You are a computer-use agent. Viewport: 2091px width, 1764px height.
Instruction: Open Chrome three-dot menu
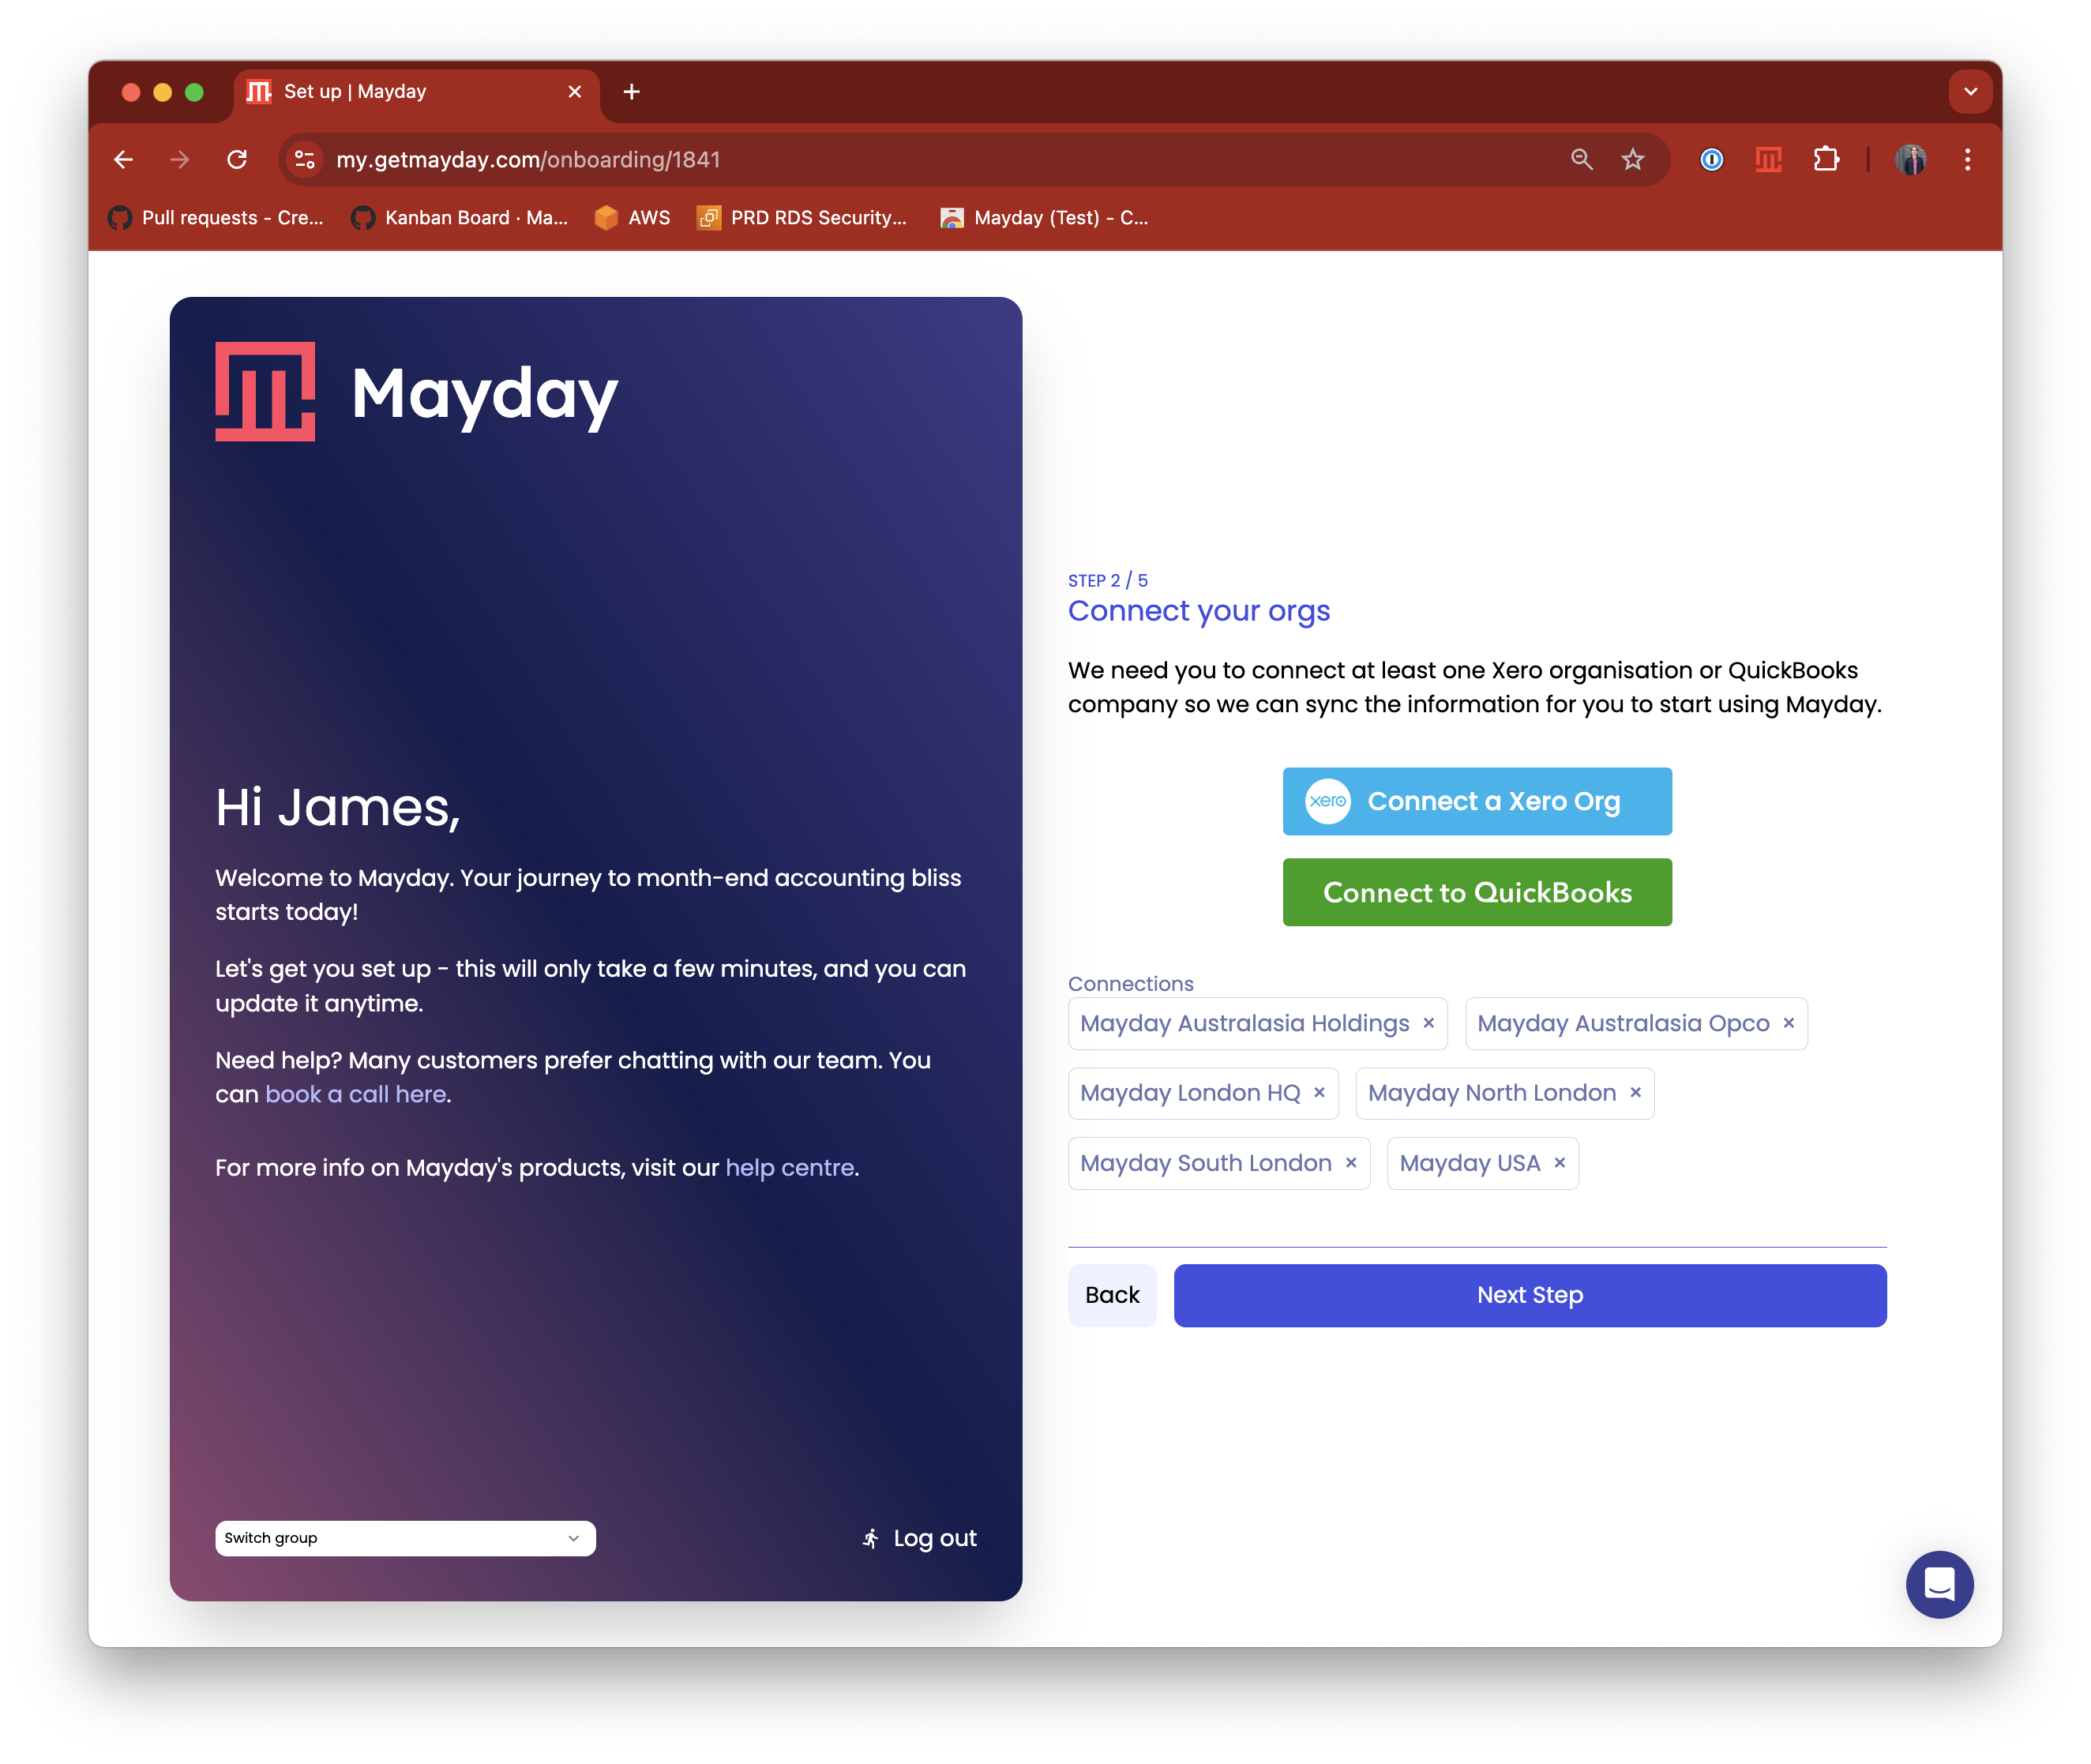click(x=1967, y=160)
